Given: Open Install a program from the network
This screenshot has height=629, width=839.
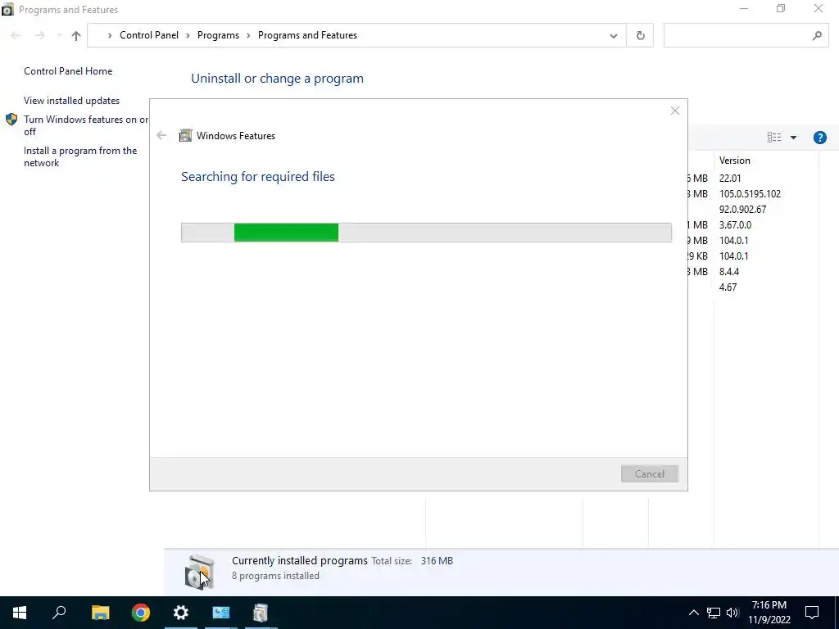Looking at the screenshot, I should pos(80,156).
